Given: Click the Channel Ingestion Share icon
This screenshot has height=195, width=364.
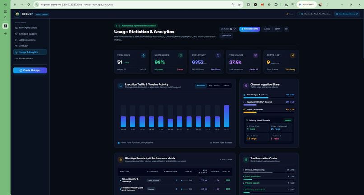Looking at the screenshot, I should [246, 86].
